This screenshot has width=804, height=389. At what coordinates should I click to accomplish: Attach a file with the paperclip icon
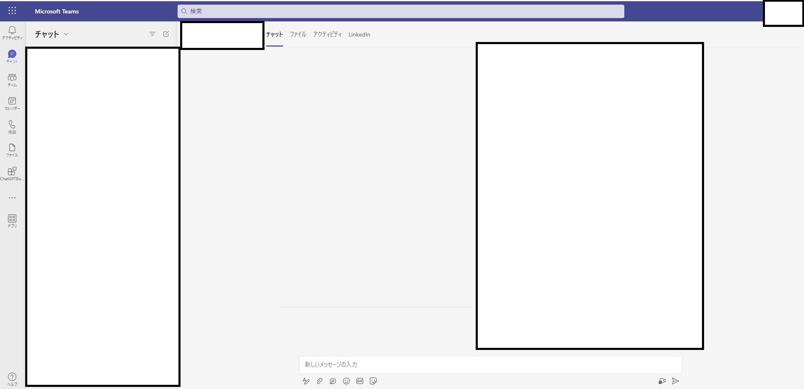320,381
